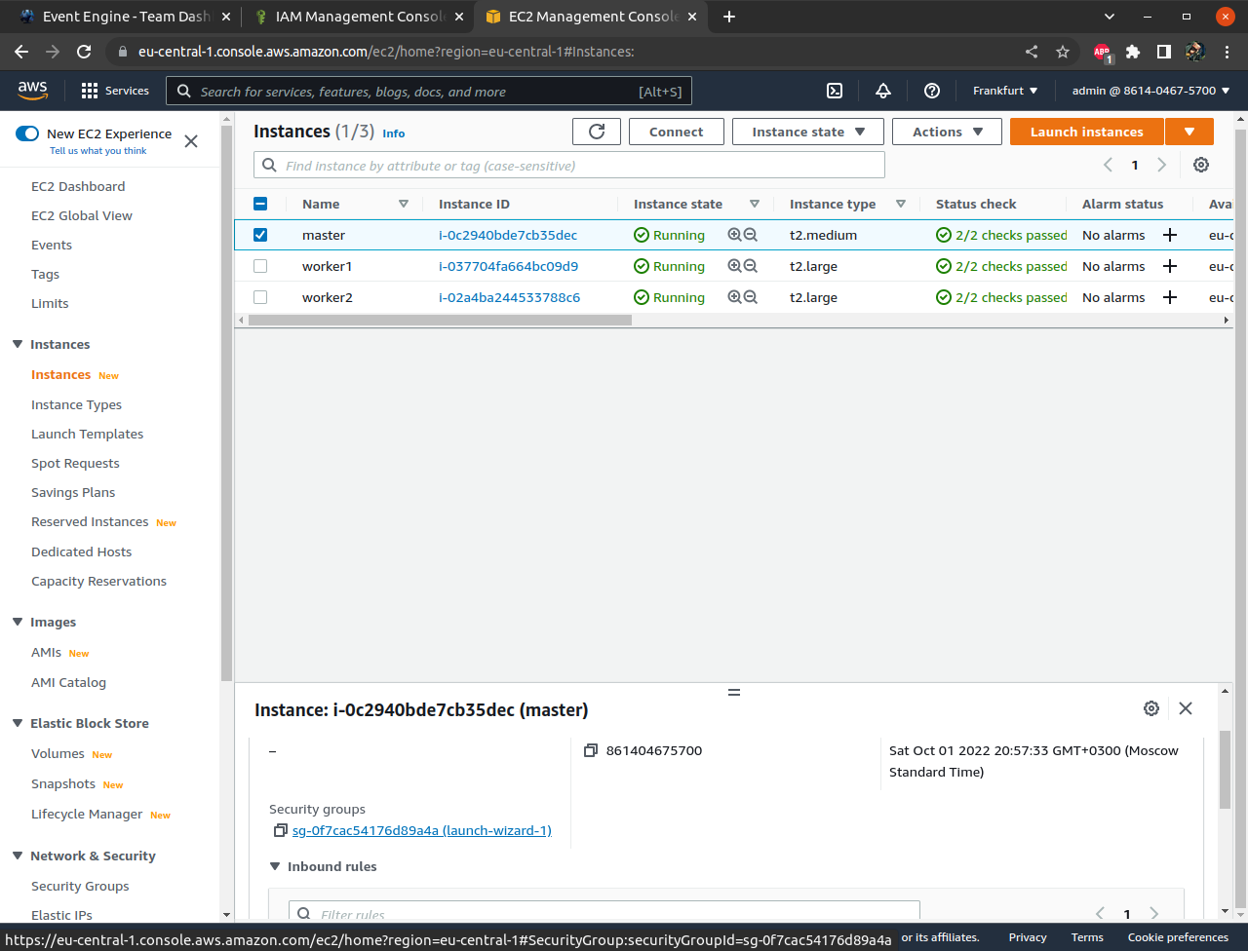Add alarm plus icon for master
Screen dimensions: 1248x951
pos(1170,235)
